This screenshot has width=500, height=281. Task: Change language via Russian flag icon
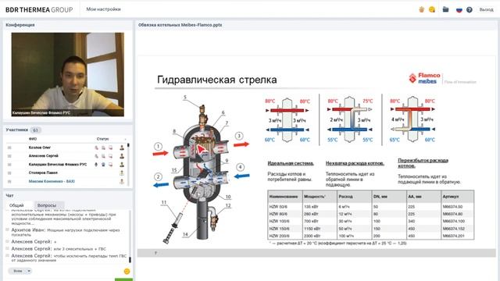(459, 9)
